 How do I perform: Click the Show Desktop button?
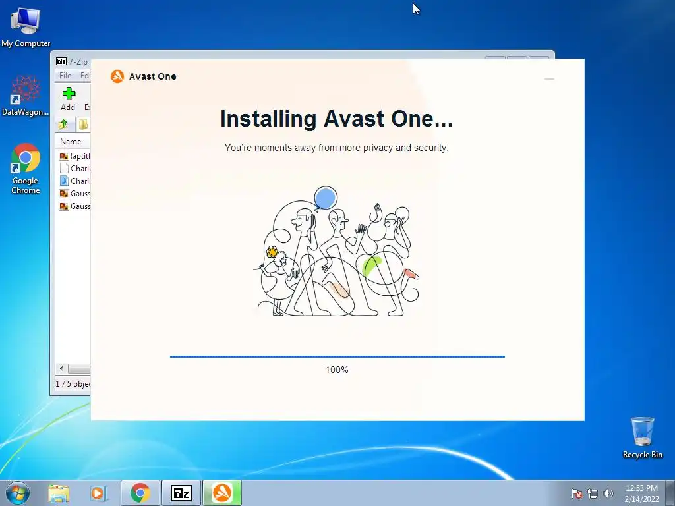coord(670,493)
